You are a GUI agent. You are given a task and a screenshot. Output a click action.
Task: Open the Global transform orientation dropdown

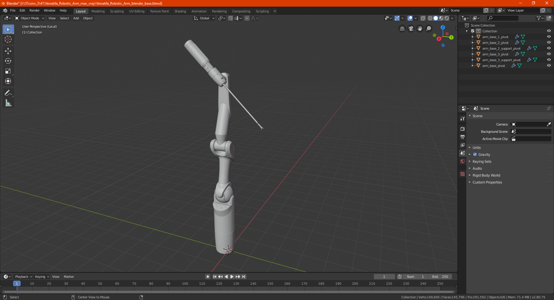point(204,18)
